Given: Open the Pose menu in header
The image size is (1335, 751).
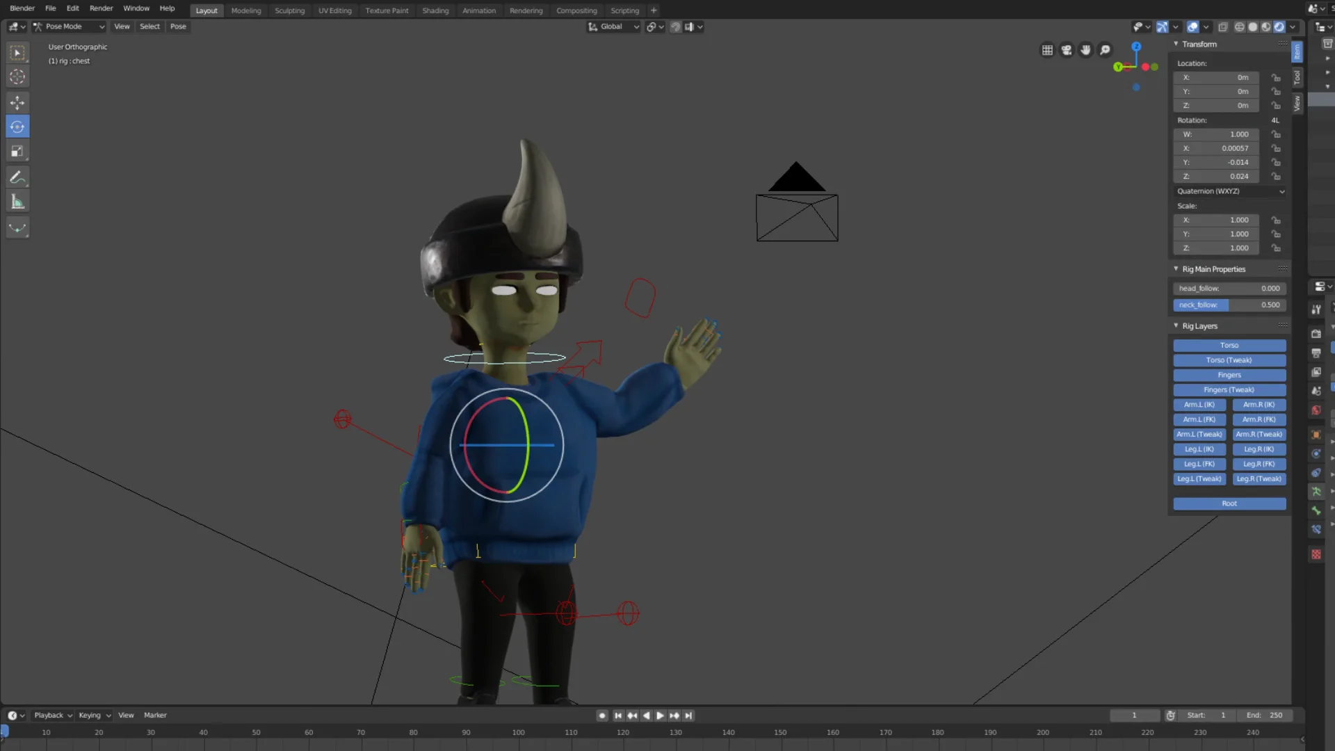Looking at the screenshot, I should tap(178, 26).
